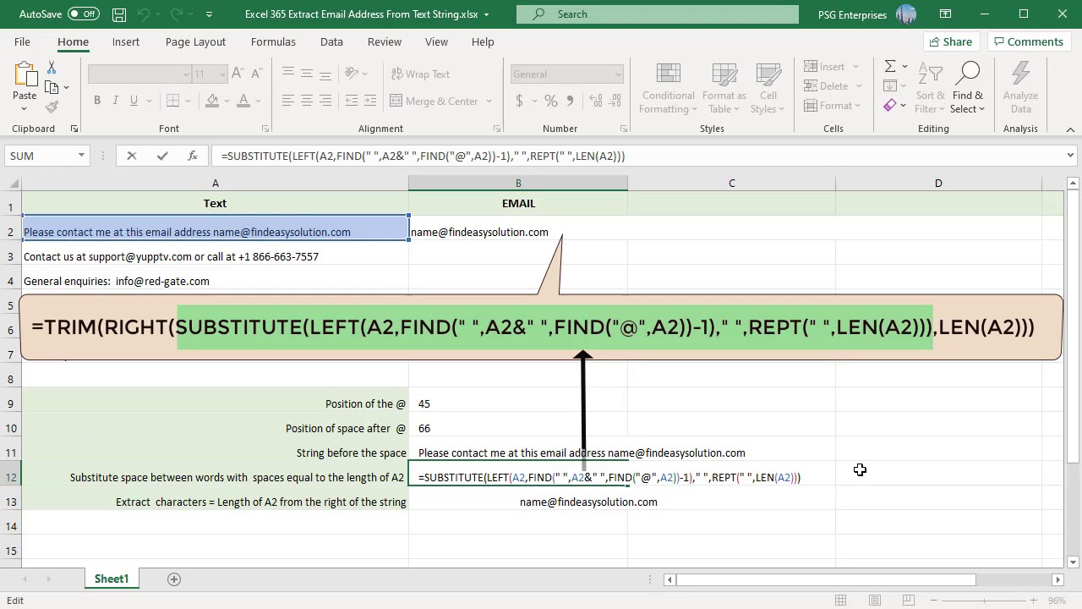The image size is (1082, 609).
Task: Click AutoSum sigma icon
Action: 889,66
